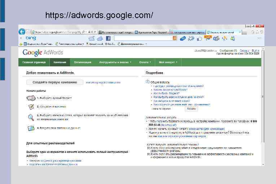276x184 pixels.
Task: Click the Выйти sign-out link
Action: pyautogui.click(x=255, y=51)
